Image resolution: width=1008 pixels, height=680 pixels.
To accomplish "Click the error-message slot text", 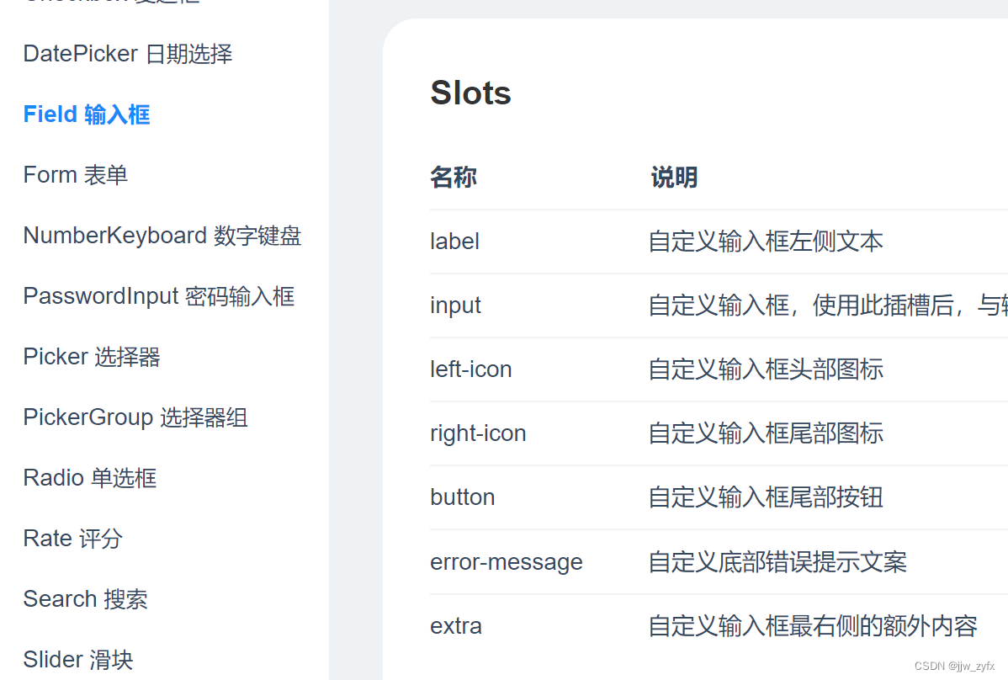I will (507, 561).
